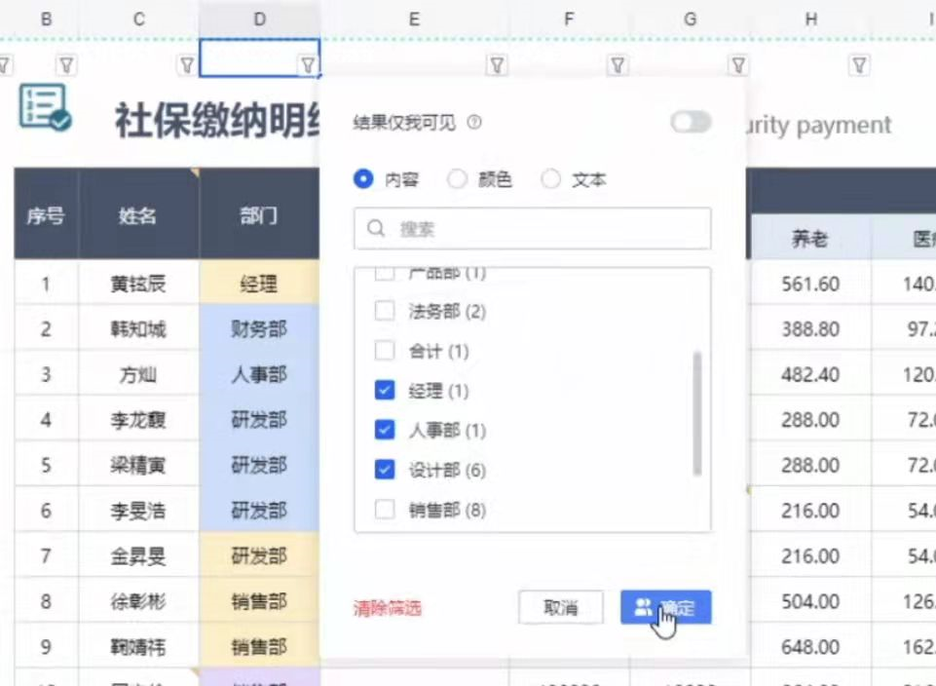The image size is (936, 686).
Task: Select column C header
Action: pyautogui.click(x=138, y=19)
